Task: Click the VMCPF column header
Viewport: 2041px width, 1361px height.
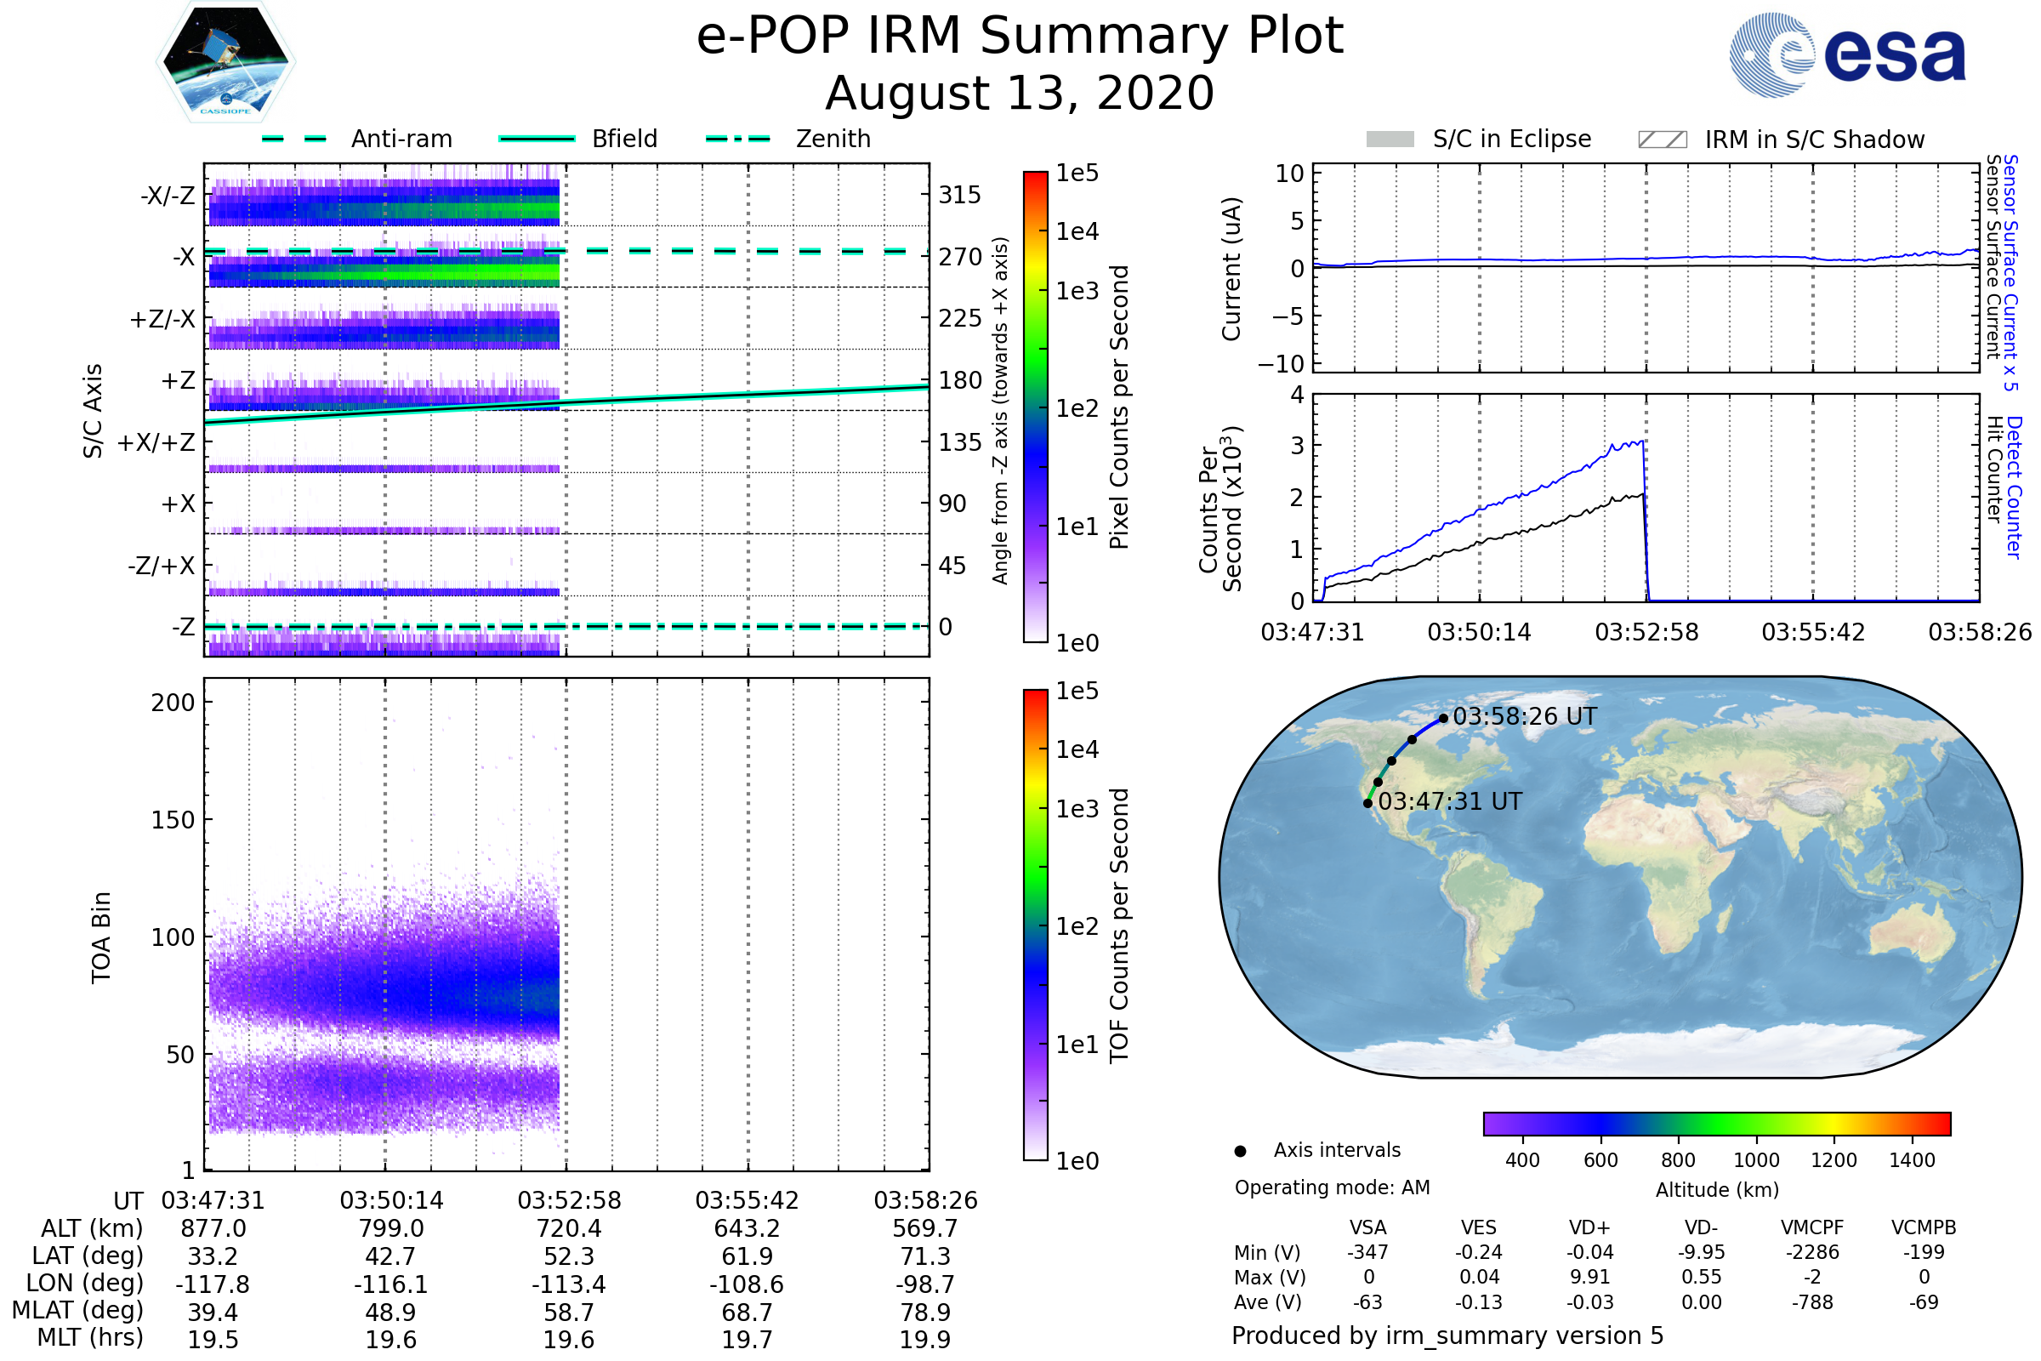Action: [x=1812, y=1227]
